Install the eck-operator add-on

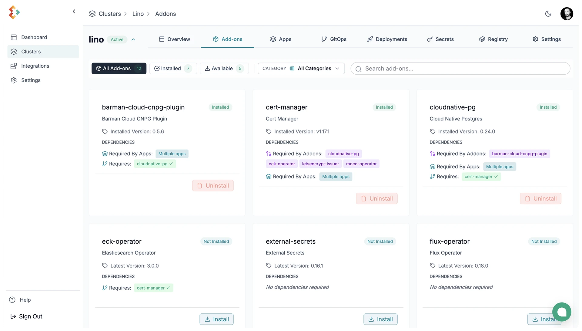(216, 319)
